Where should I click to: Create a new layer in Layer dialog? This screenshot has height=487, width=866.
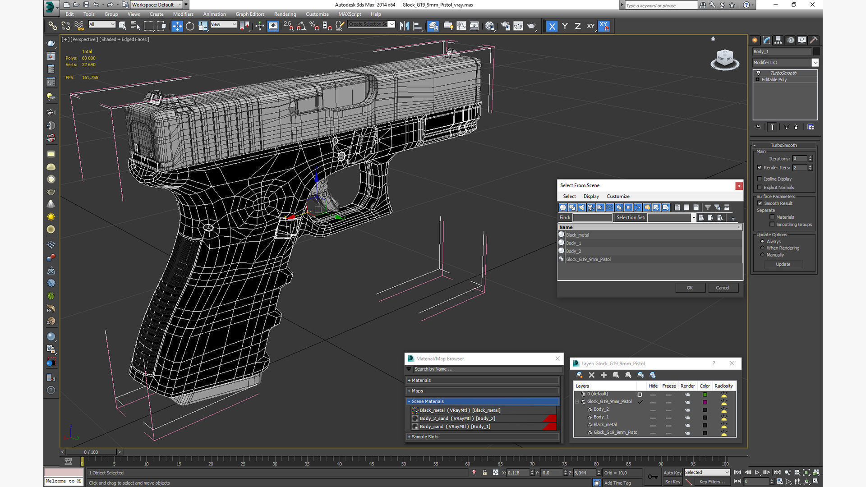coord(580,375)
